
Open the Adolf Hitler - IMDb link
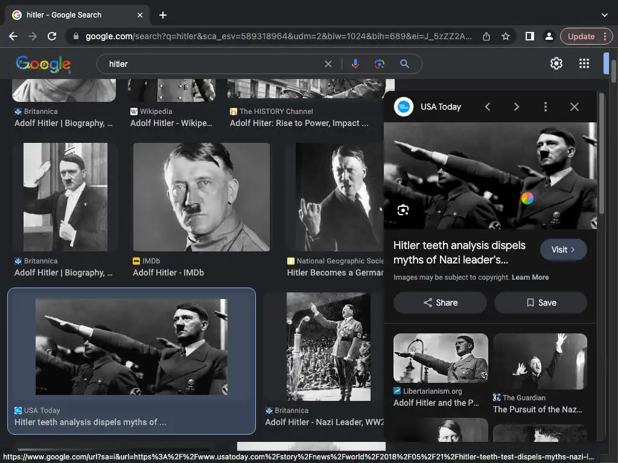pos(168,272)
